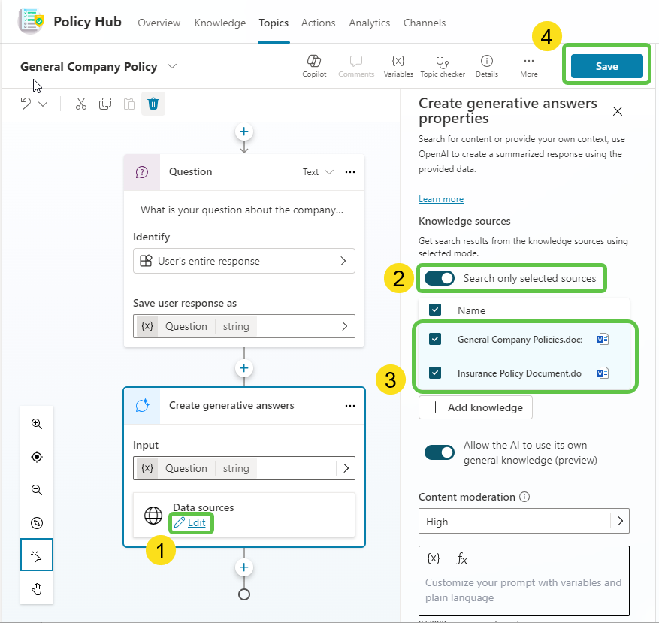Select the hand pan tool
Image resolution: width=659 pixels, height=623 pixels.
pos(37,588)
